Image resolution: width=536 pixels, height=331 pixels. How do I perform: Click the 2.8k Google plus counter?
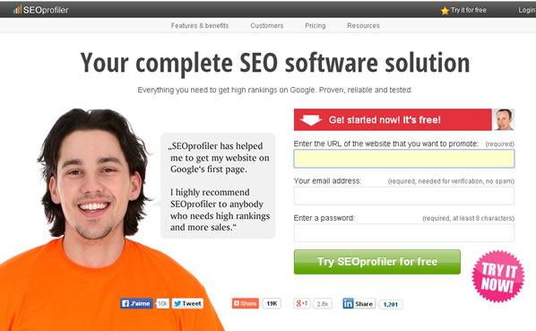click(x=323, y=304)
